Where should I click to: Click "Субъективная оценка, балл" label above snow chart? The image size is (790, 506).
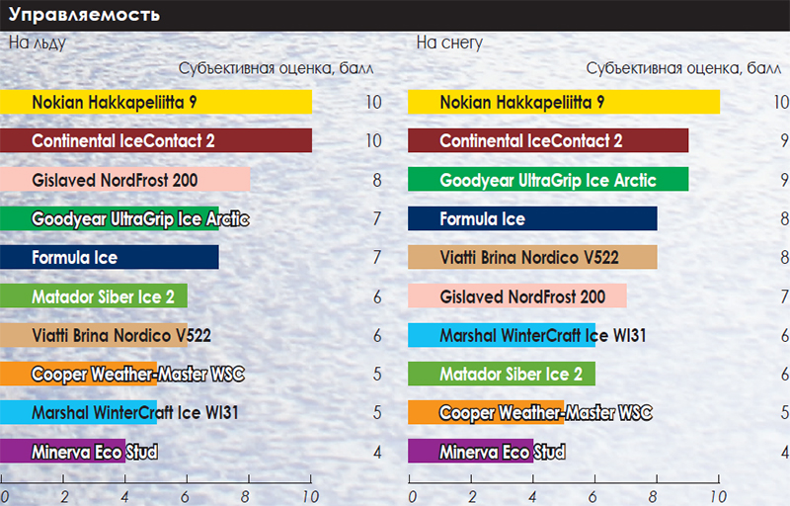click(683, 68)
